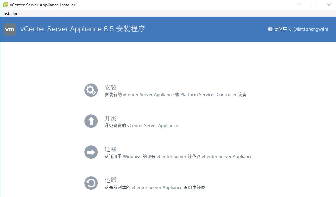
Task: Click the Install gear icon
Action: point(91,90)
